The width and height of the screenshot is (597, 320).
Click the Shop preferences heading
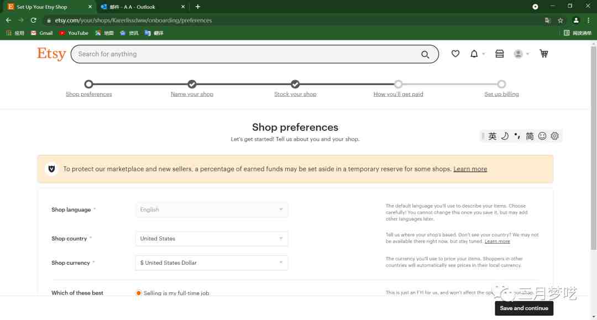tap(295, 127)
